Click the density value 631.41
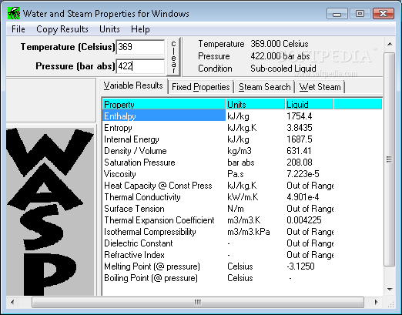Image resolution: width=402 pixels, height=315 pixels. click(299, 151)
